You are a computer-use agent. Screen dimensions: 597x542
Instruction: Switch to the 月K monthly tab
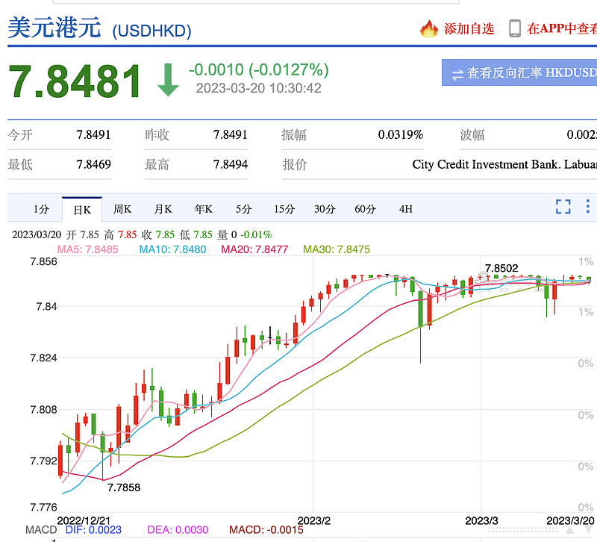[162, 210]
